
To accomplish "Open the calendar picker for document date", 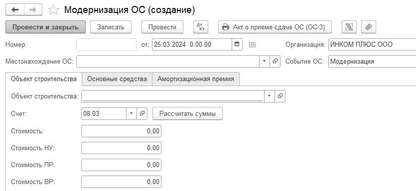I will point(237,44).
